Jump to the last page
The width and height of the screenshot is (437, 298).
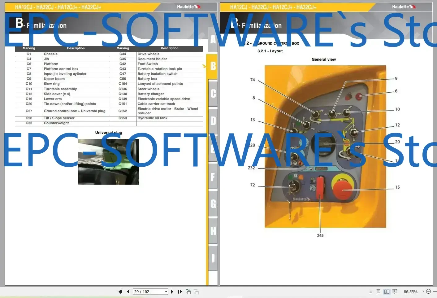click(x=180, y=291)
